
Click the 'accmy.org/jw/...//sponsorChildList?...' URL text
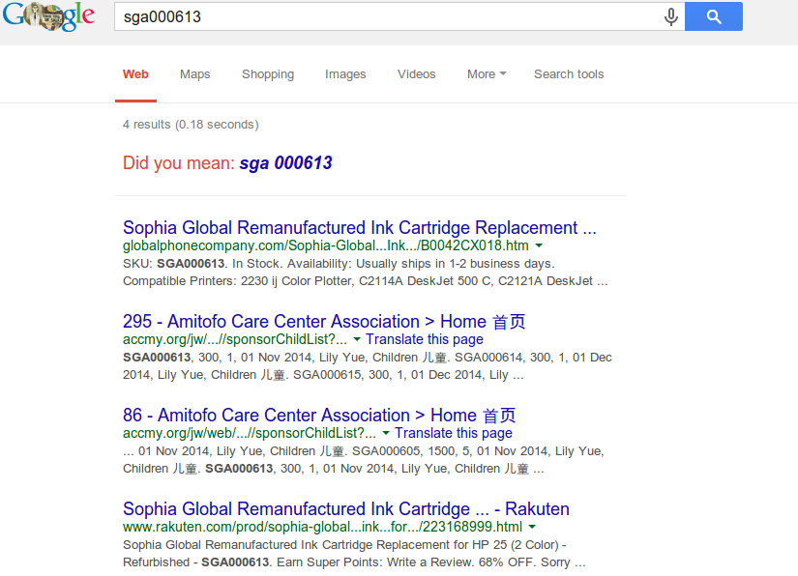(235, 339)
